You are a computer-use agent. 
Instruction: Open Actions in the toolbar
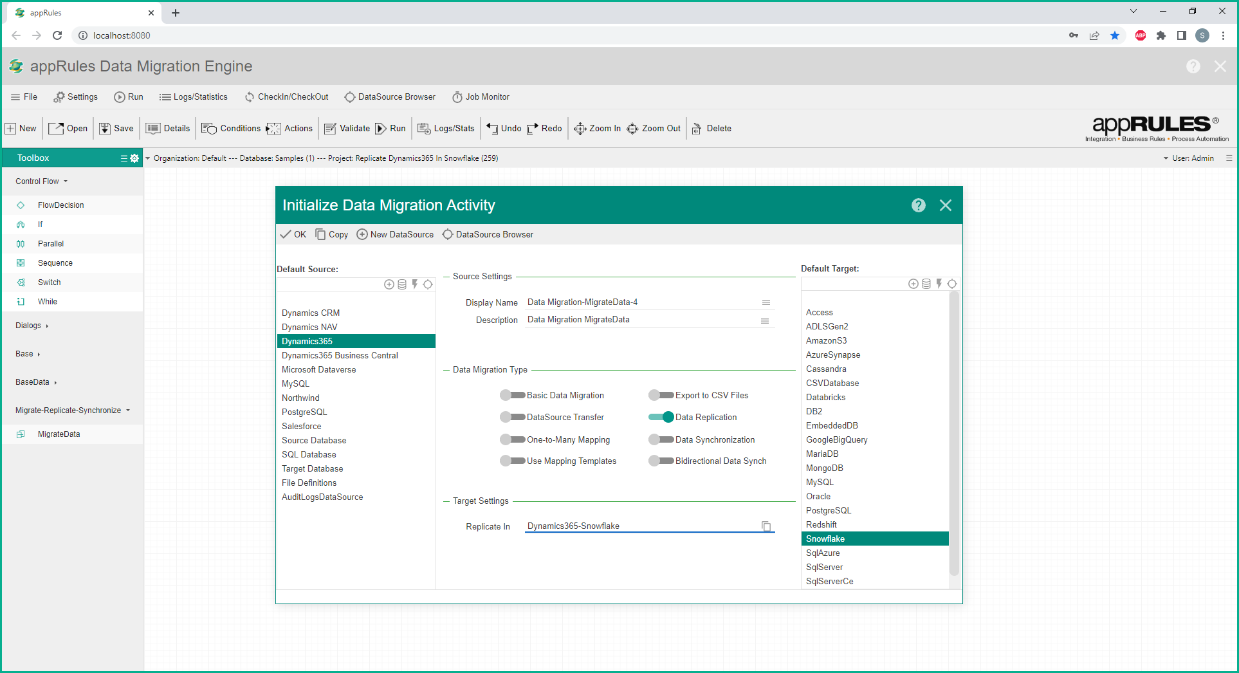coord(289,128)
